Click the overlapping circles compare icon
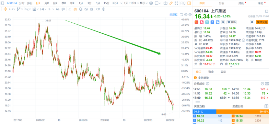 pyautogui.click(x=98, y=9)
